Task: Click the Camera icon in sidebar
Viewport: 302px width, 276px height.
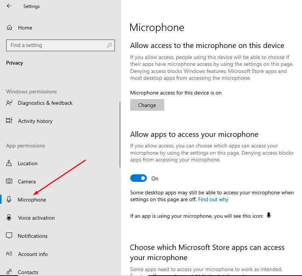Action: pos(9,181)
